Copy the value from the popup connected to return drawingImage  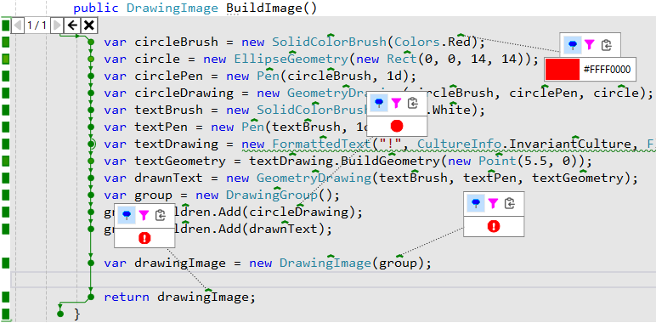pyautogui.click(x=161, y=215)
